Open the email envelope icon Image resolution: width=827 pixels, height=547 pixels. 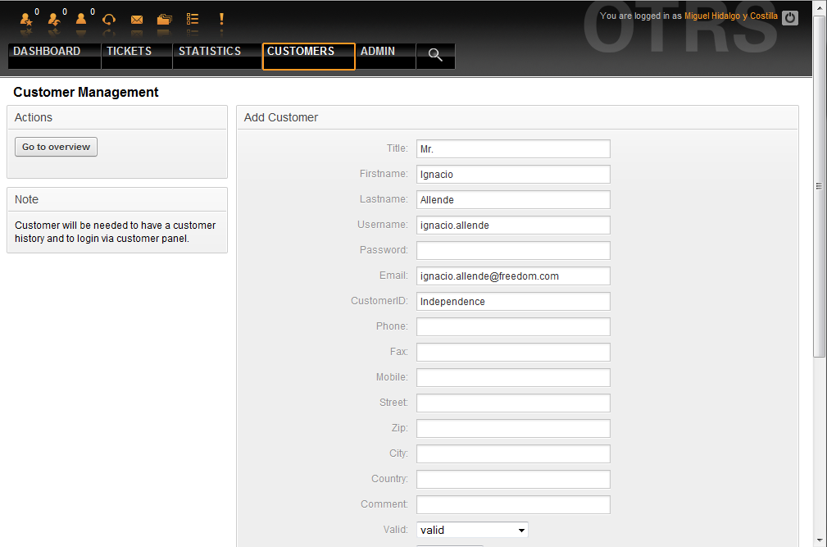pos(137,19)
